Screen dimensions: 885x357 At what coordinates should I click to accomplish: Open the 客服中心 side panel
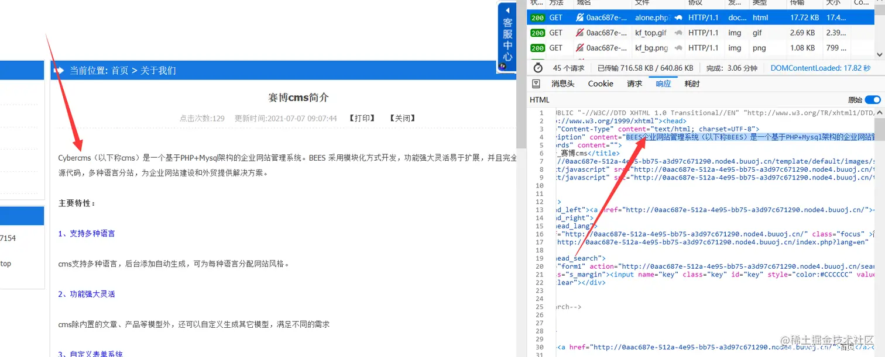click(x=507, y=39)
